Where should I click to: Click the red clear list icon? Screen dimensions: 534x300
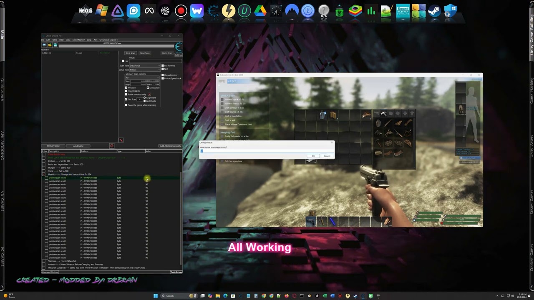[x=111, y=146]
